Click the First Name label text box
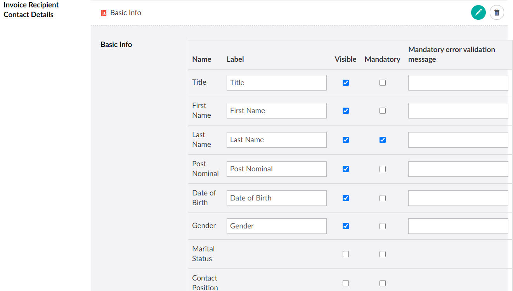513x291 pixels. pos(276,110)
